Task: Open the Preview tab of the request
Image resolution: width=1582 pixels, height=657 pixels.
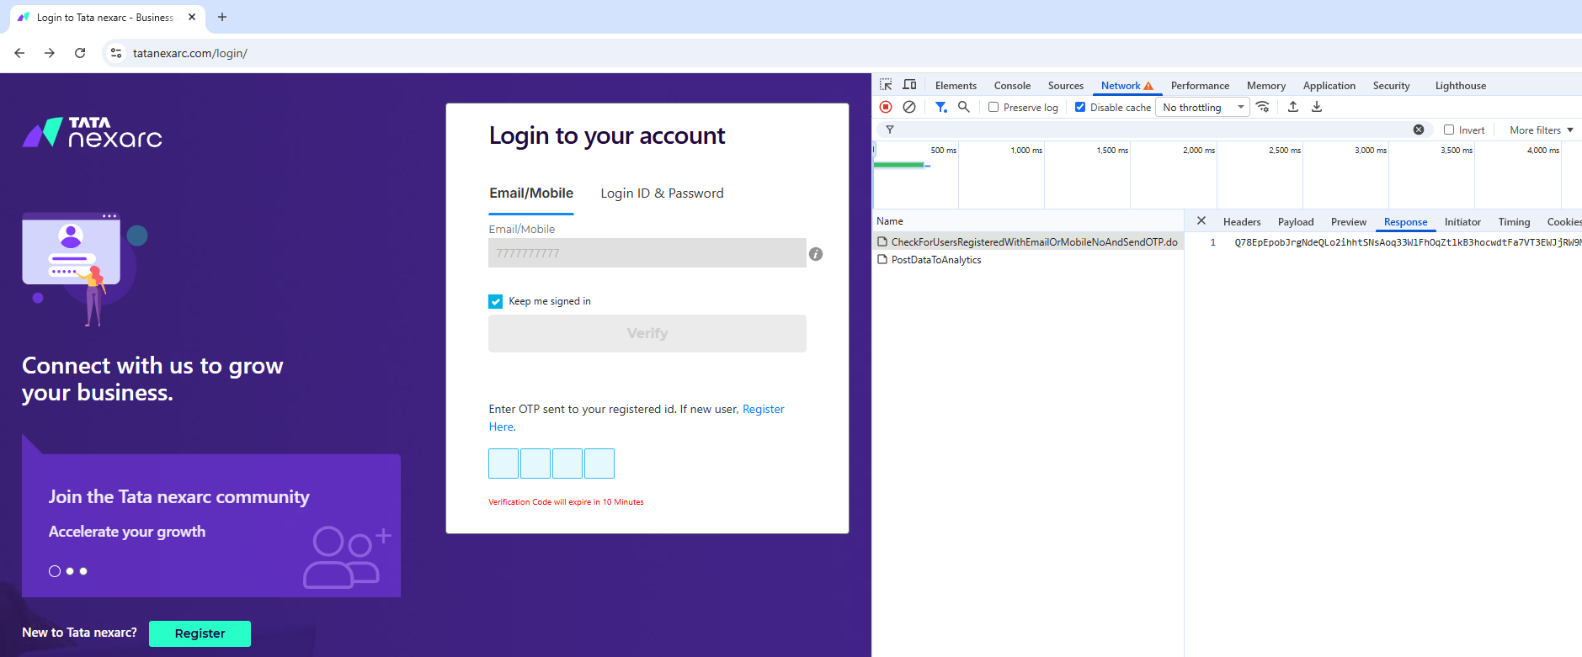Action: (1348, 221)
